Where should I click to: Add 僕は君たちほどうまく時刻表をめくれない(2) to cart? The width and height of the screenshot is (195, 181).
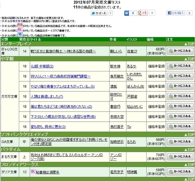click(180, 106)
